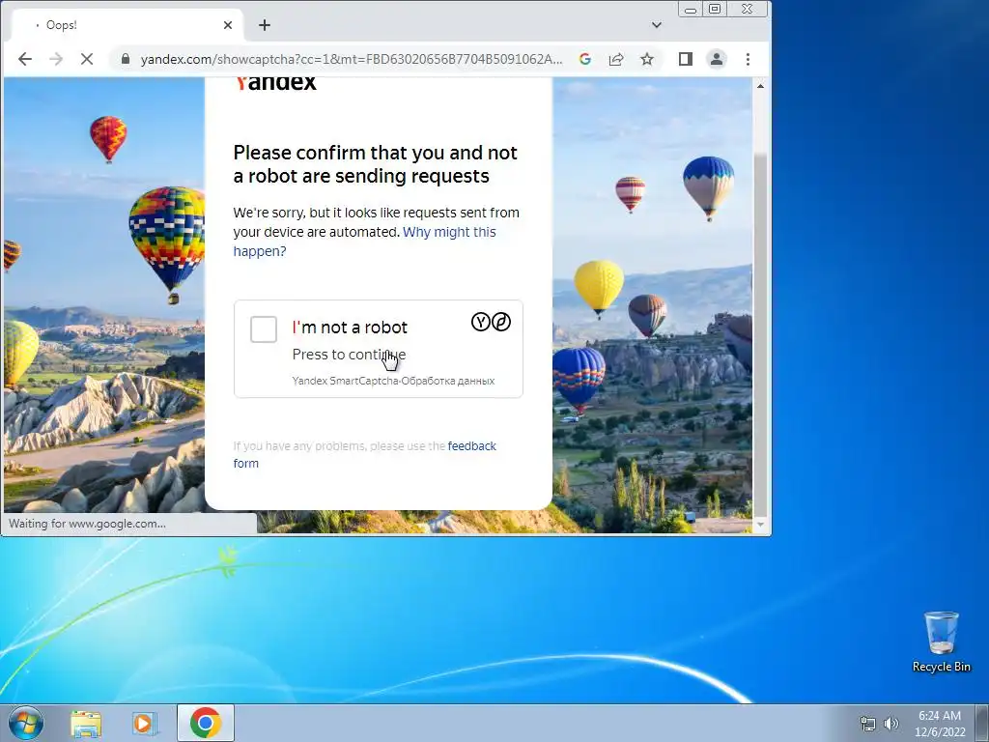The image size is (989, 742).
Task: Open the volume tray icon
Action: click(x=891, y=724)
